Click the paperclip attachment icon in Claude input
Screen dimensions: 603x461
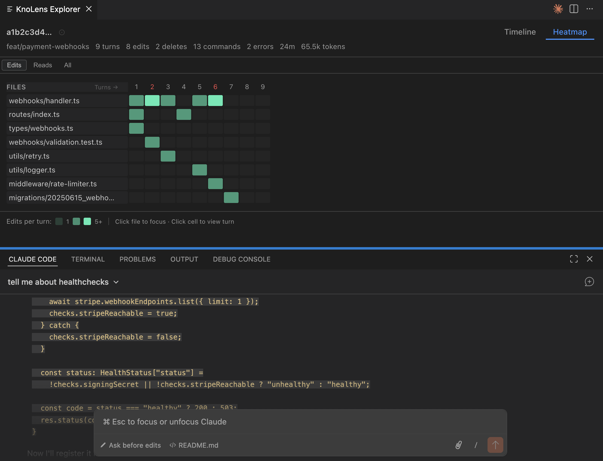459,445
